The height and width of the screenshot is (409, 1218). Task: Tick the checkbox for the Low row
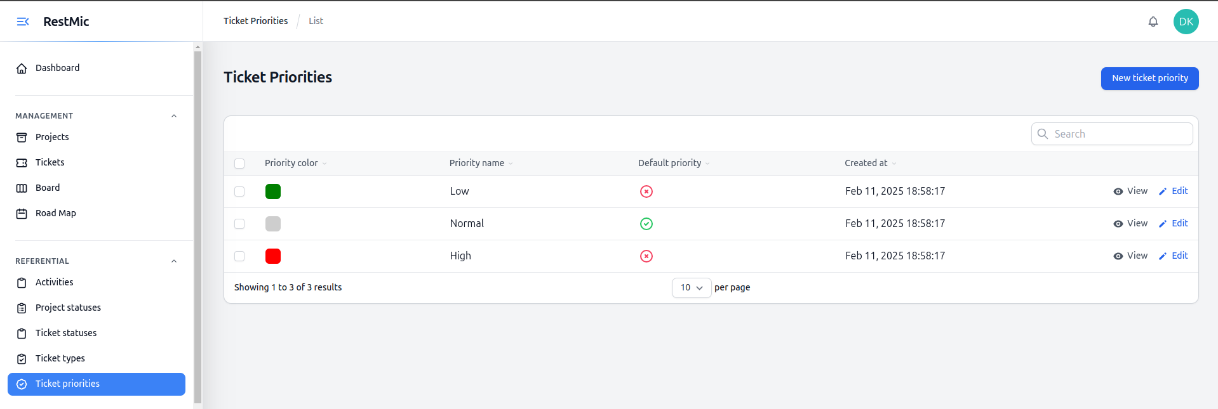(x=239, y=192)
